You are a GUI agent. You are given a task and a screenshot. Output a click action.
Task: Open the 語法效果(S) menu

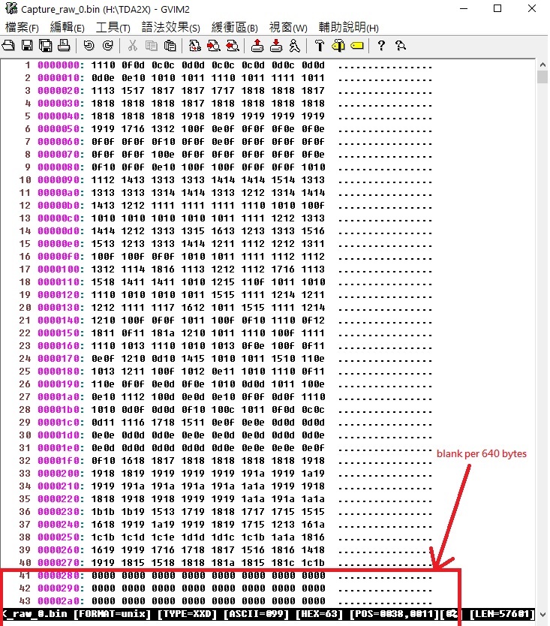coord(171,28)
